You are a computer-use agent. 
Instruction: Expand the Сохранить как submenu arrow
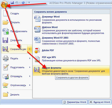(30, 49)
